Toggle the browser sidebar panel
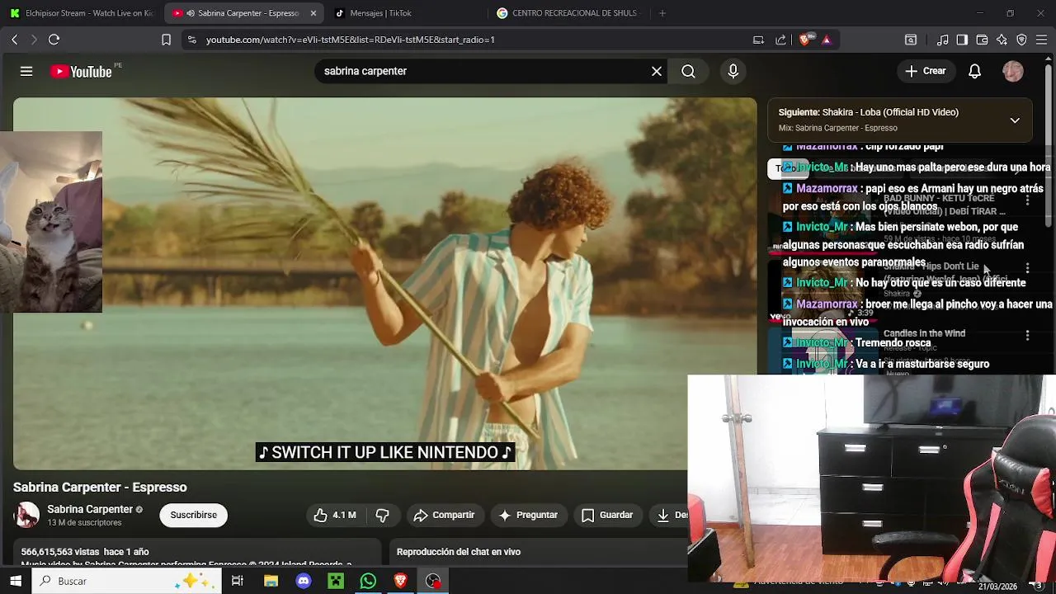This screenshot has width=1056, height=594. tap(962, 40)
